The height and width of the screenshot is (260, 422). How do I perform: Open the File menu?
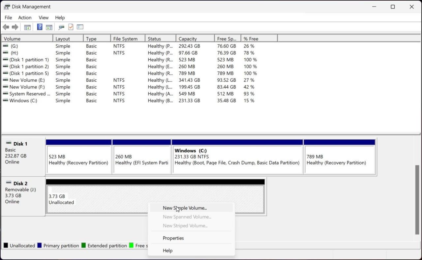(x=8, y=17)
